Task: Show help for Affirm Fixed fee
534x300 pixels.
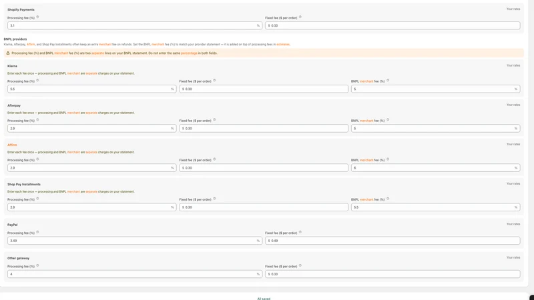Action: [x=214, y=159]
